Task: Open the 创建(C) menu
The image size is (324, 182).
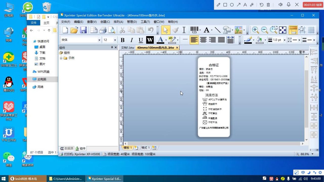Action: [105, 22]
